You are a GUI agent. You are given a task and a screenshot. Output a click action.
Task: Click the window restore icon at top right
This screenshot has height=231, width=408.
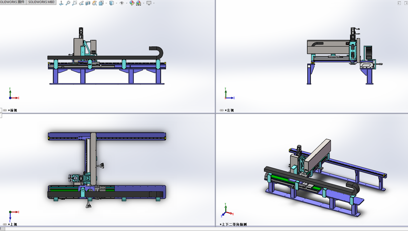(406, 3)
